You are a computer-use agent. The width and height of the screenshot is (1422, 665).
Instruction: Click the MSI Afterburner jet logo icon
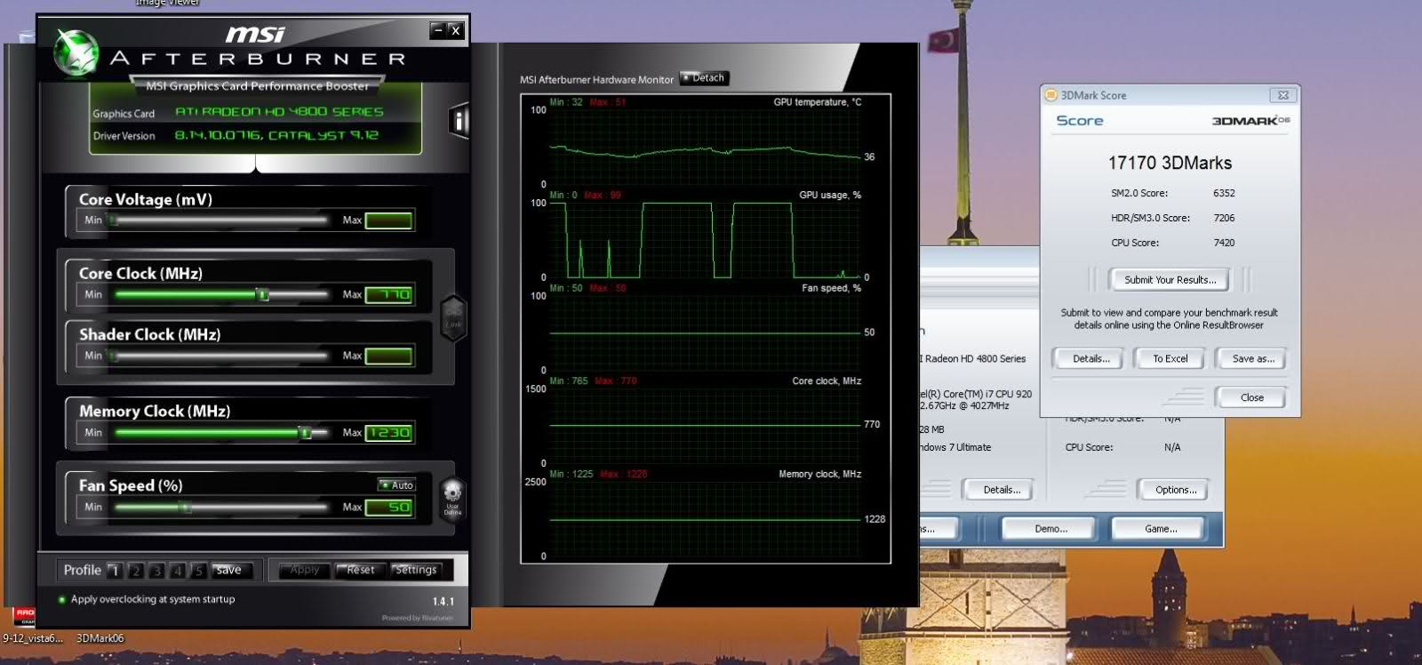(75, 53)
